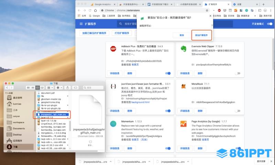
Task: Go back in the Finder window
Action: pyautogui.click(x=7, y=88)
